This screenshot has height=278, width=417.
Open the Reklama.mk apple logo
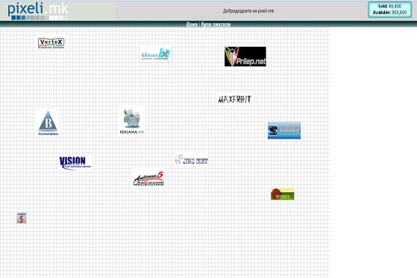(x=132, y=121)
